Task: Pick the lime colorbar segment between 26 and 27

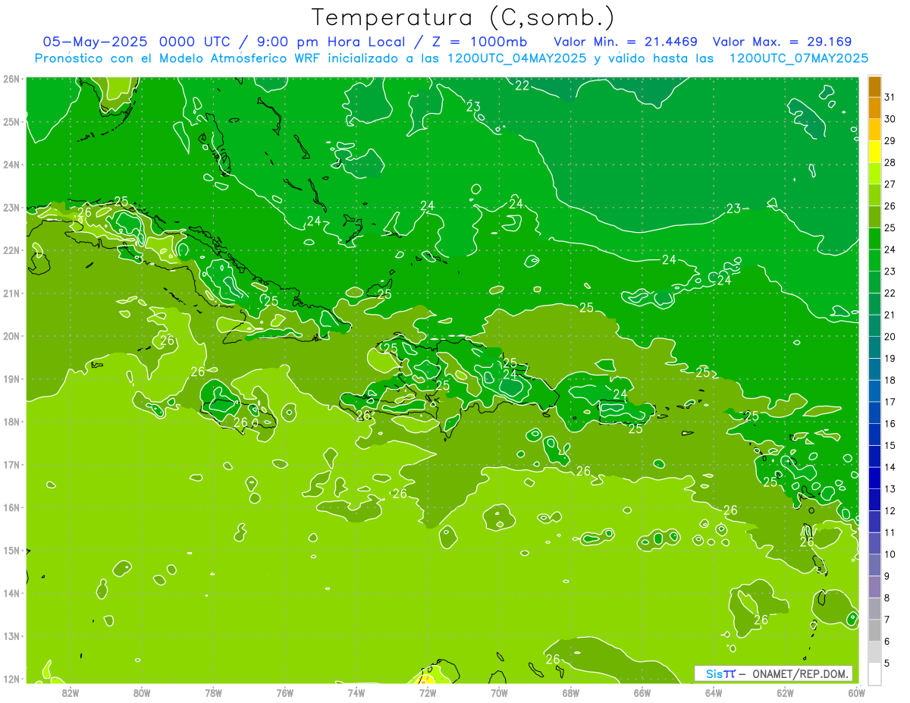Action: tap(874, 195)
